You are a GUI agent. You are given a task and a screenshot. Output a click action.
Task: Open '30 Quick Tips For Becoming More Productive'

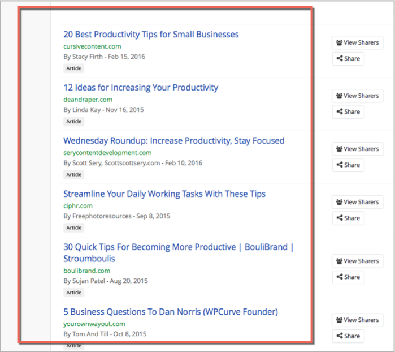179,252
